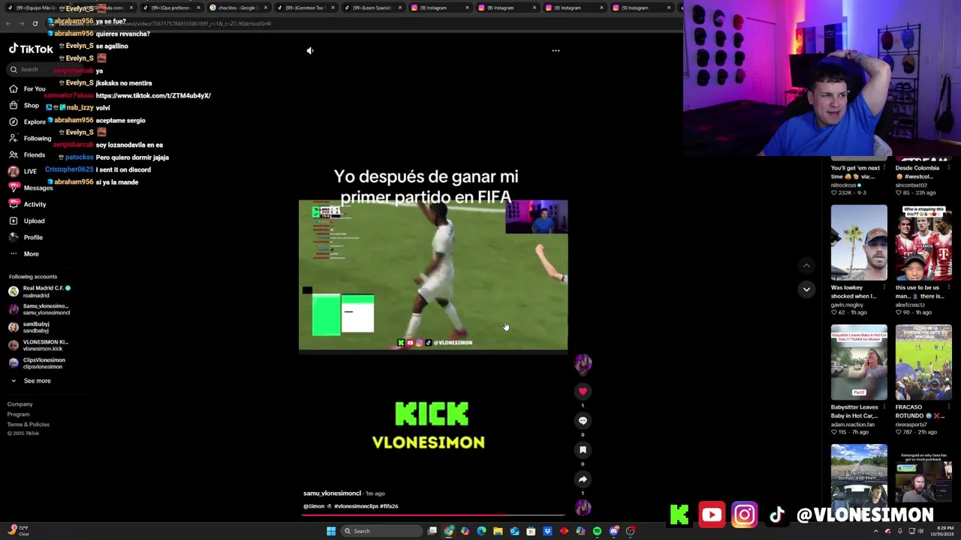The width and height of the screenshot is (961, 540).
Task: Open the creator avatar beside the video
Action: click(583, 363)
